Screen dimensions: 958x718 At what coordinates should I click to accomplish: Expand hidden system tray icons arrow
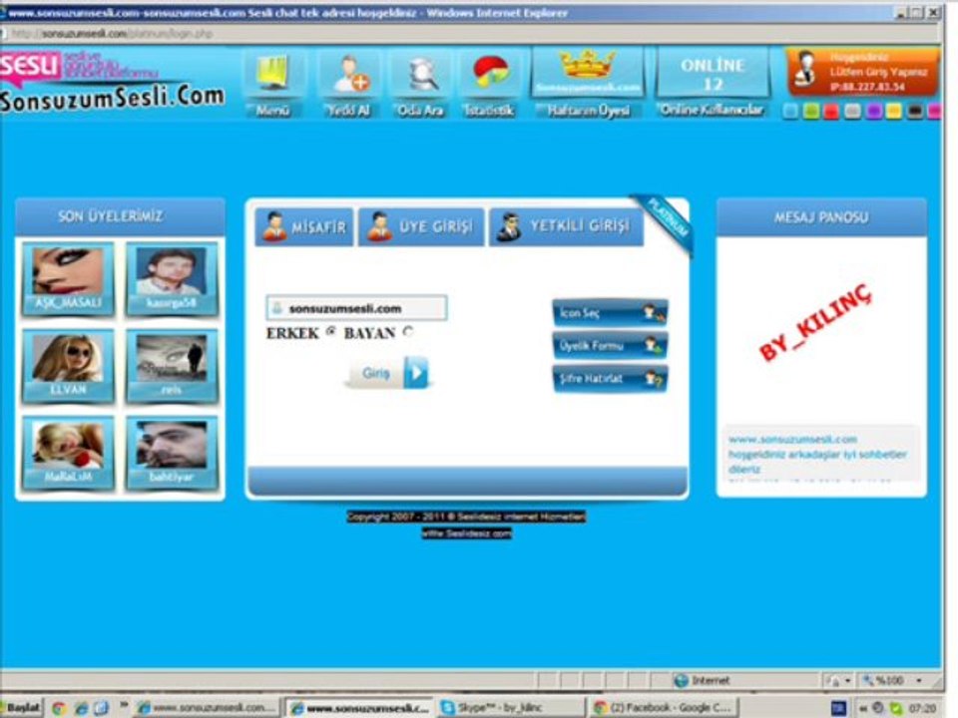point(863,708)
